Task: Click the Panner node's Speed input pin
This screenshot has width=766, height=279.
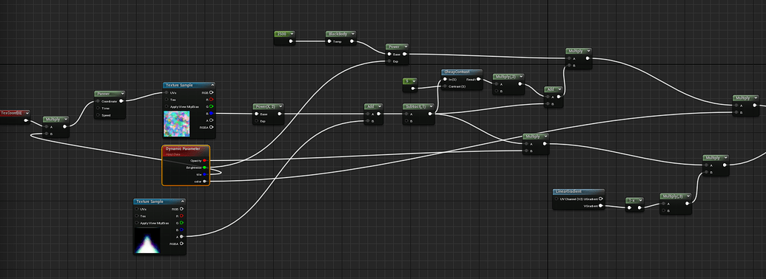Action: (x=98, y=115)
